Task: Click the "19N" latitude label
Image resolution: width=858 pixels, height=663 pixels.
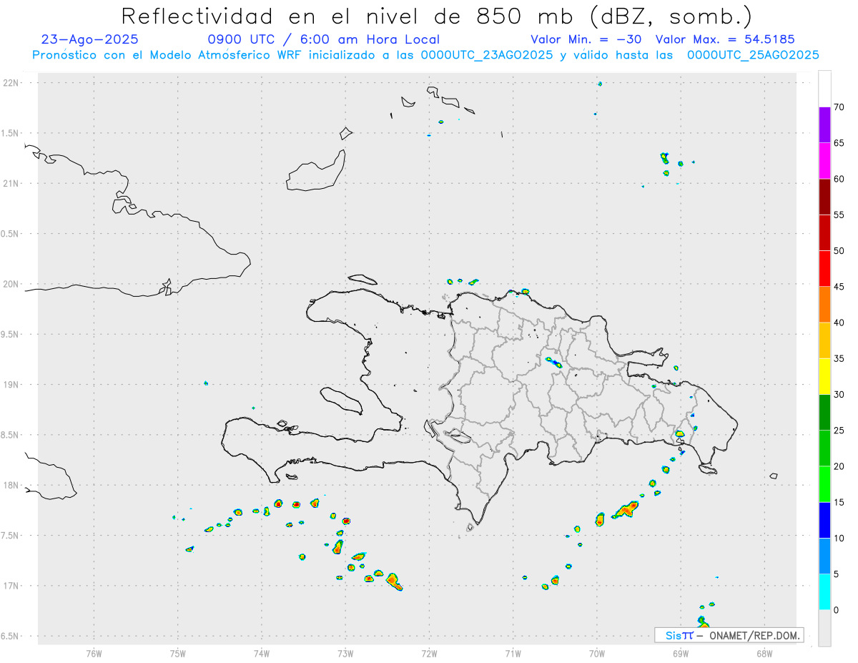Action: [x=11, y=385]
